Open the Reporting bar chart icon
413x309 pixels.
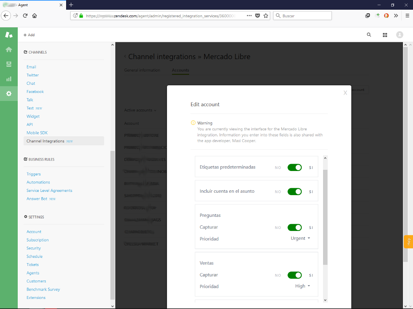click(8, 79)
